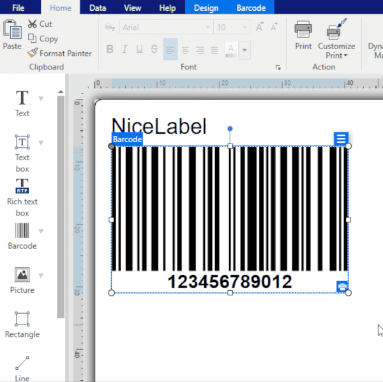Screen dimensions: 383x382
Task: Expand the Text tool options arrow
Action: click(x=41, y=99)
